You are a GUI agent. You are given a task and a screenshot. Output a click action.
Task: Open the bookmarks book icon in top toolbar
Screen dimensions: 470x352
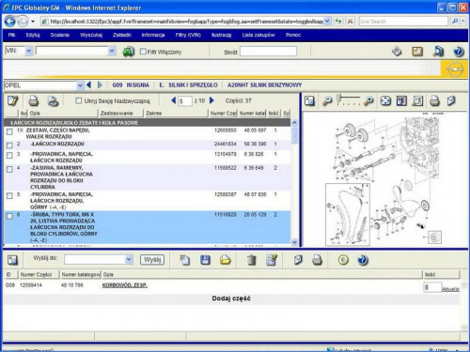tap(397, 52)
